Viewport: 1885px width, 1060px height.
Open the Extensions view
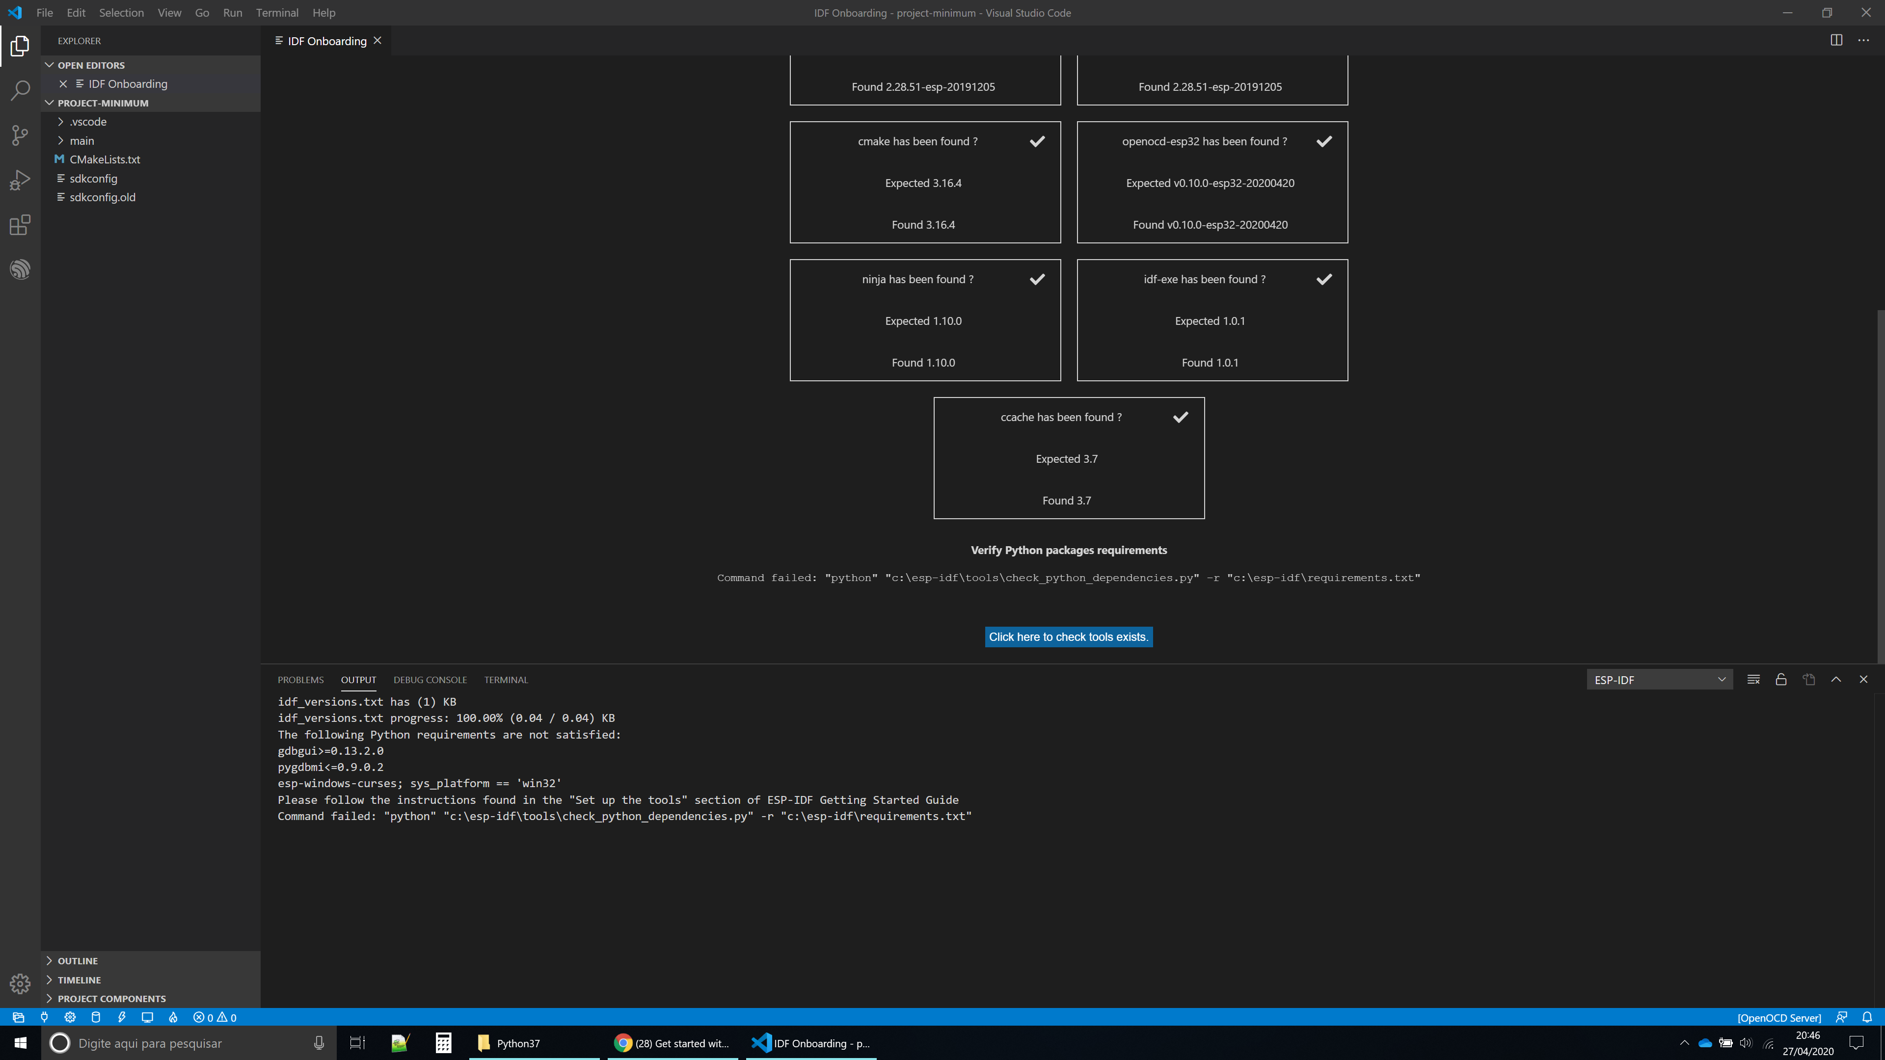pyautogui.click(x=20, y=225)
